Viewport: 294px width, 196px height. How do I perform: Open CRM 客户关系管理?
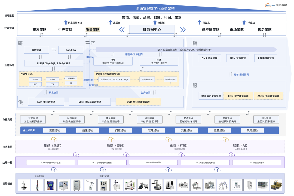[x=211, y=96]
